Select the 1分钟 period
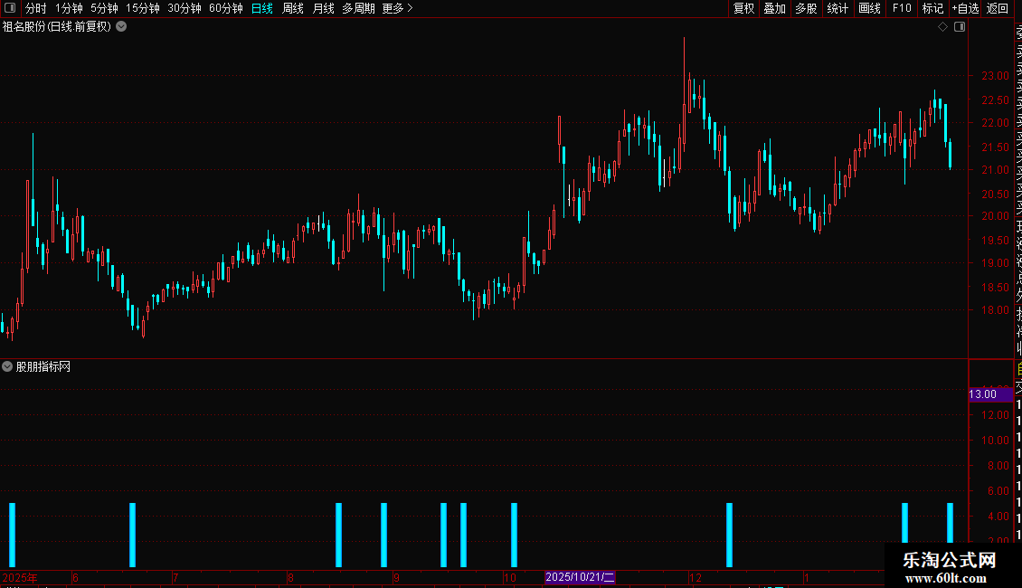The height and width of the screenshot is (588, 1022). pos(69,8)
